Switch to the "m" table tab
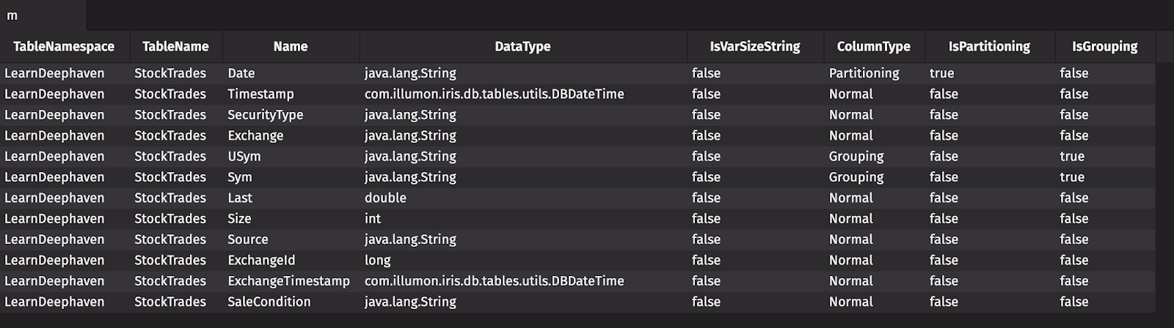Viewport: 1174px width, 328px height. pos(12,15)
